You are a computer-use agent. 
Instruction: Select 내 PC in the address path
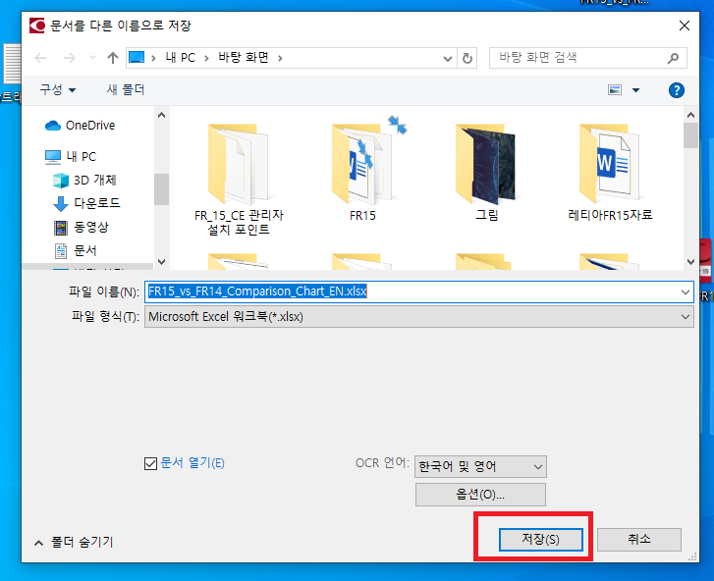click(181, 58)
